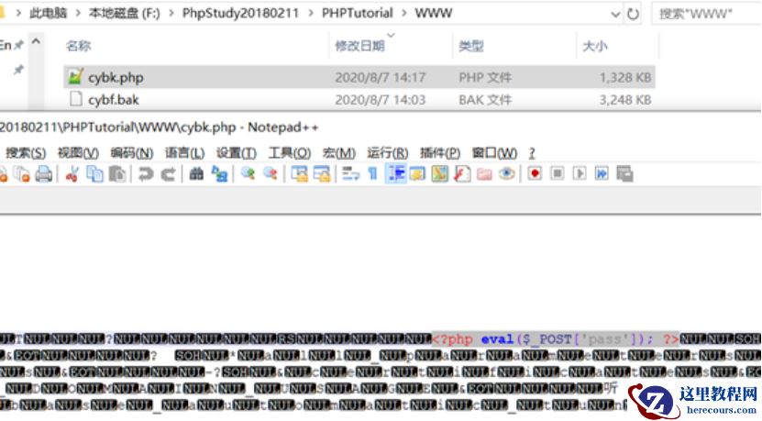Open the Replace toolbar icon
Screen dimensions: 762x421
click(x=219, y=173)
